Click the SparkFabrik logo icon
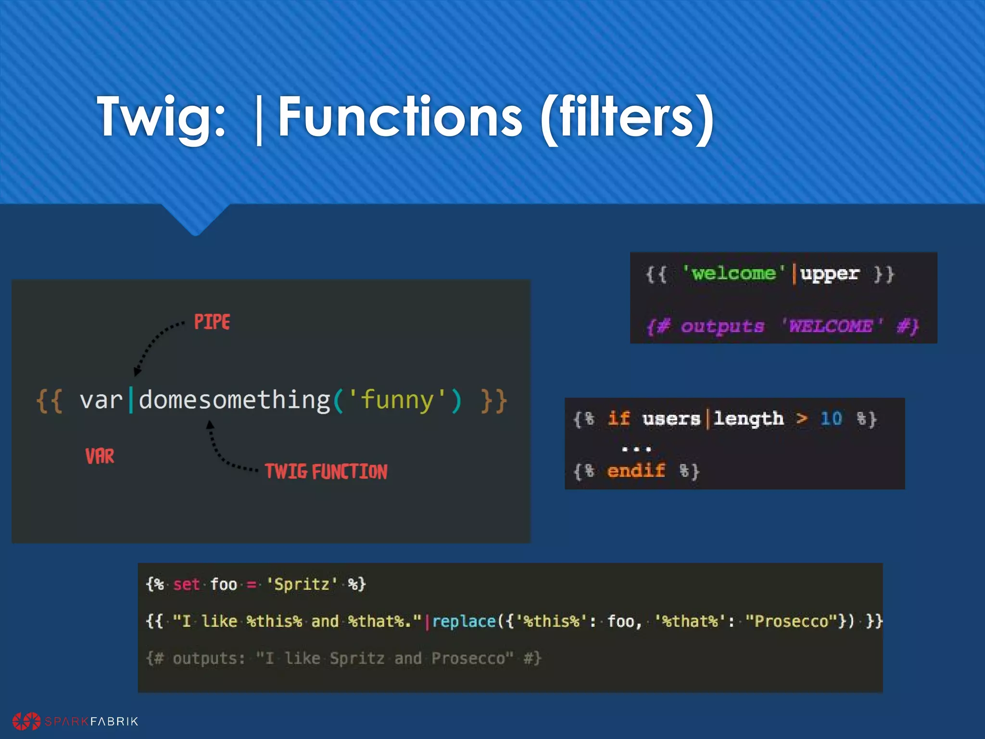985x739 pixels. point(27,721)
